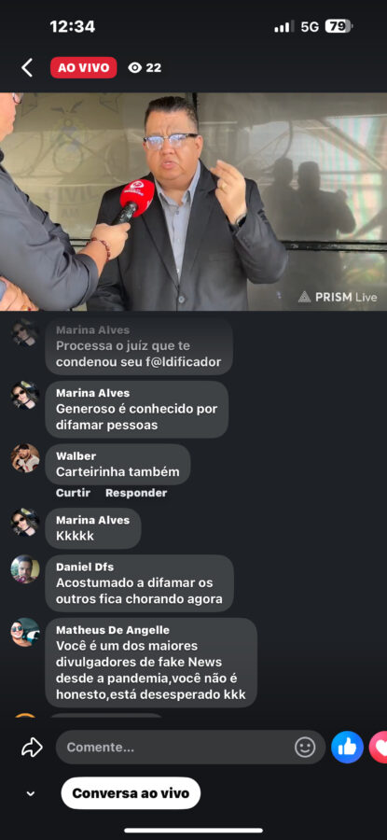This screenshot has height=840, width=387.
Task: Tap the PRISM Live watermark
Action: (338, 297)
